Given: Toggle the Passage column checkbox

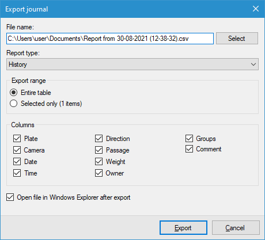Looking at the screenshot, I should click(x=99, y=150).
